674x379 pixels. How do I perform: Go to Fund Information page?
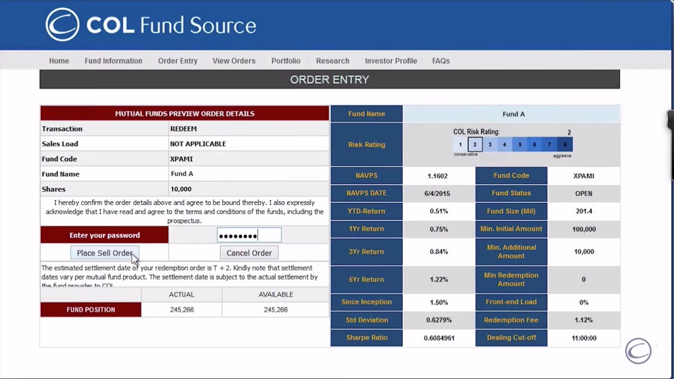point(113,61)
